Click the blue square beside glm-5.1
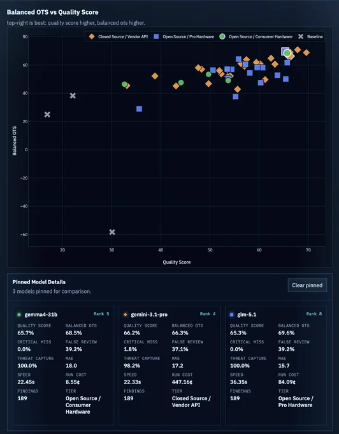This screenshot has width=339, height=434. pos(232,315)
